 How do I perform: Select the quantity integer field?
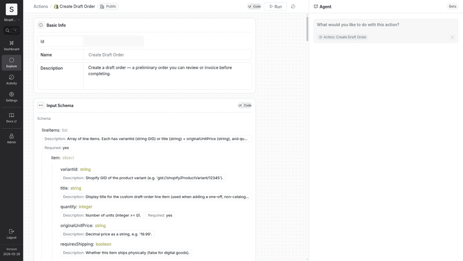click(77, 207)
